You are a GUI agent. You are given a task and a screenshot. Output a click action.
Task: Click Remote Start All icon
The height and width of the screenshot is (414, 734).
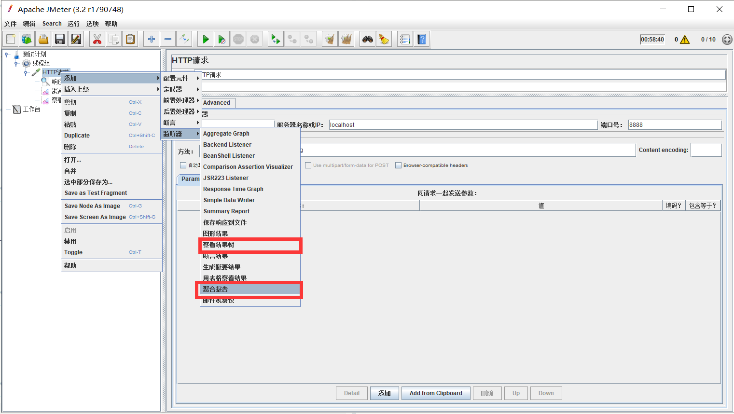276,39
